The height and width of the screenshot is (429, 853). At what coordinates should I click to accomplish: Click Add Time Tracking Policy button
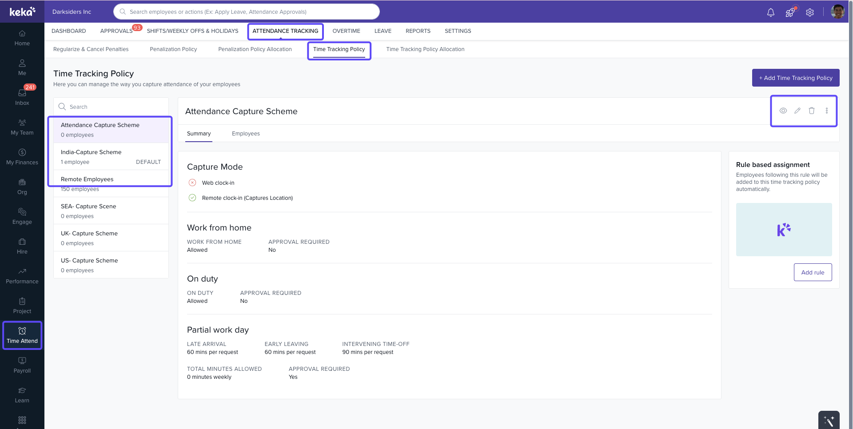795,78
